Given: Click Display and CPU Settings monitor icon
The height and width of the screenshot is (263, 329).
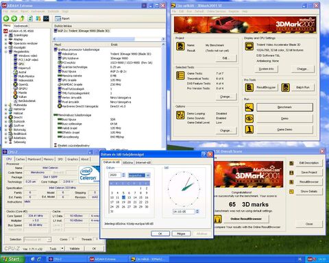Looking at the screenshot, I should tap(249, 47).
